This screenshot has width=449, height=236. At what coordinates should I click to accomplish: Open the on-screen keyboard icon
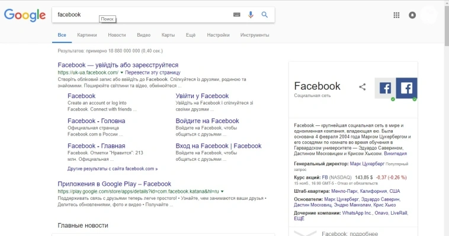point(236,15)
